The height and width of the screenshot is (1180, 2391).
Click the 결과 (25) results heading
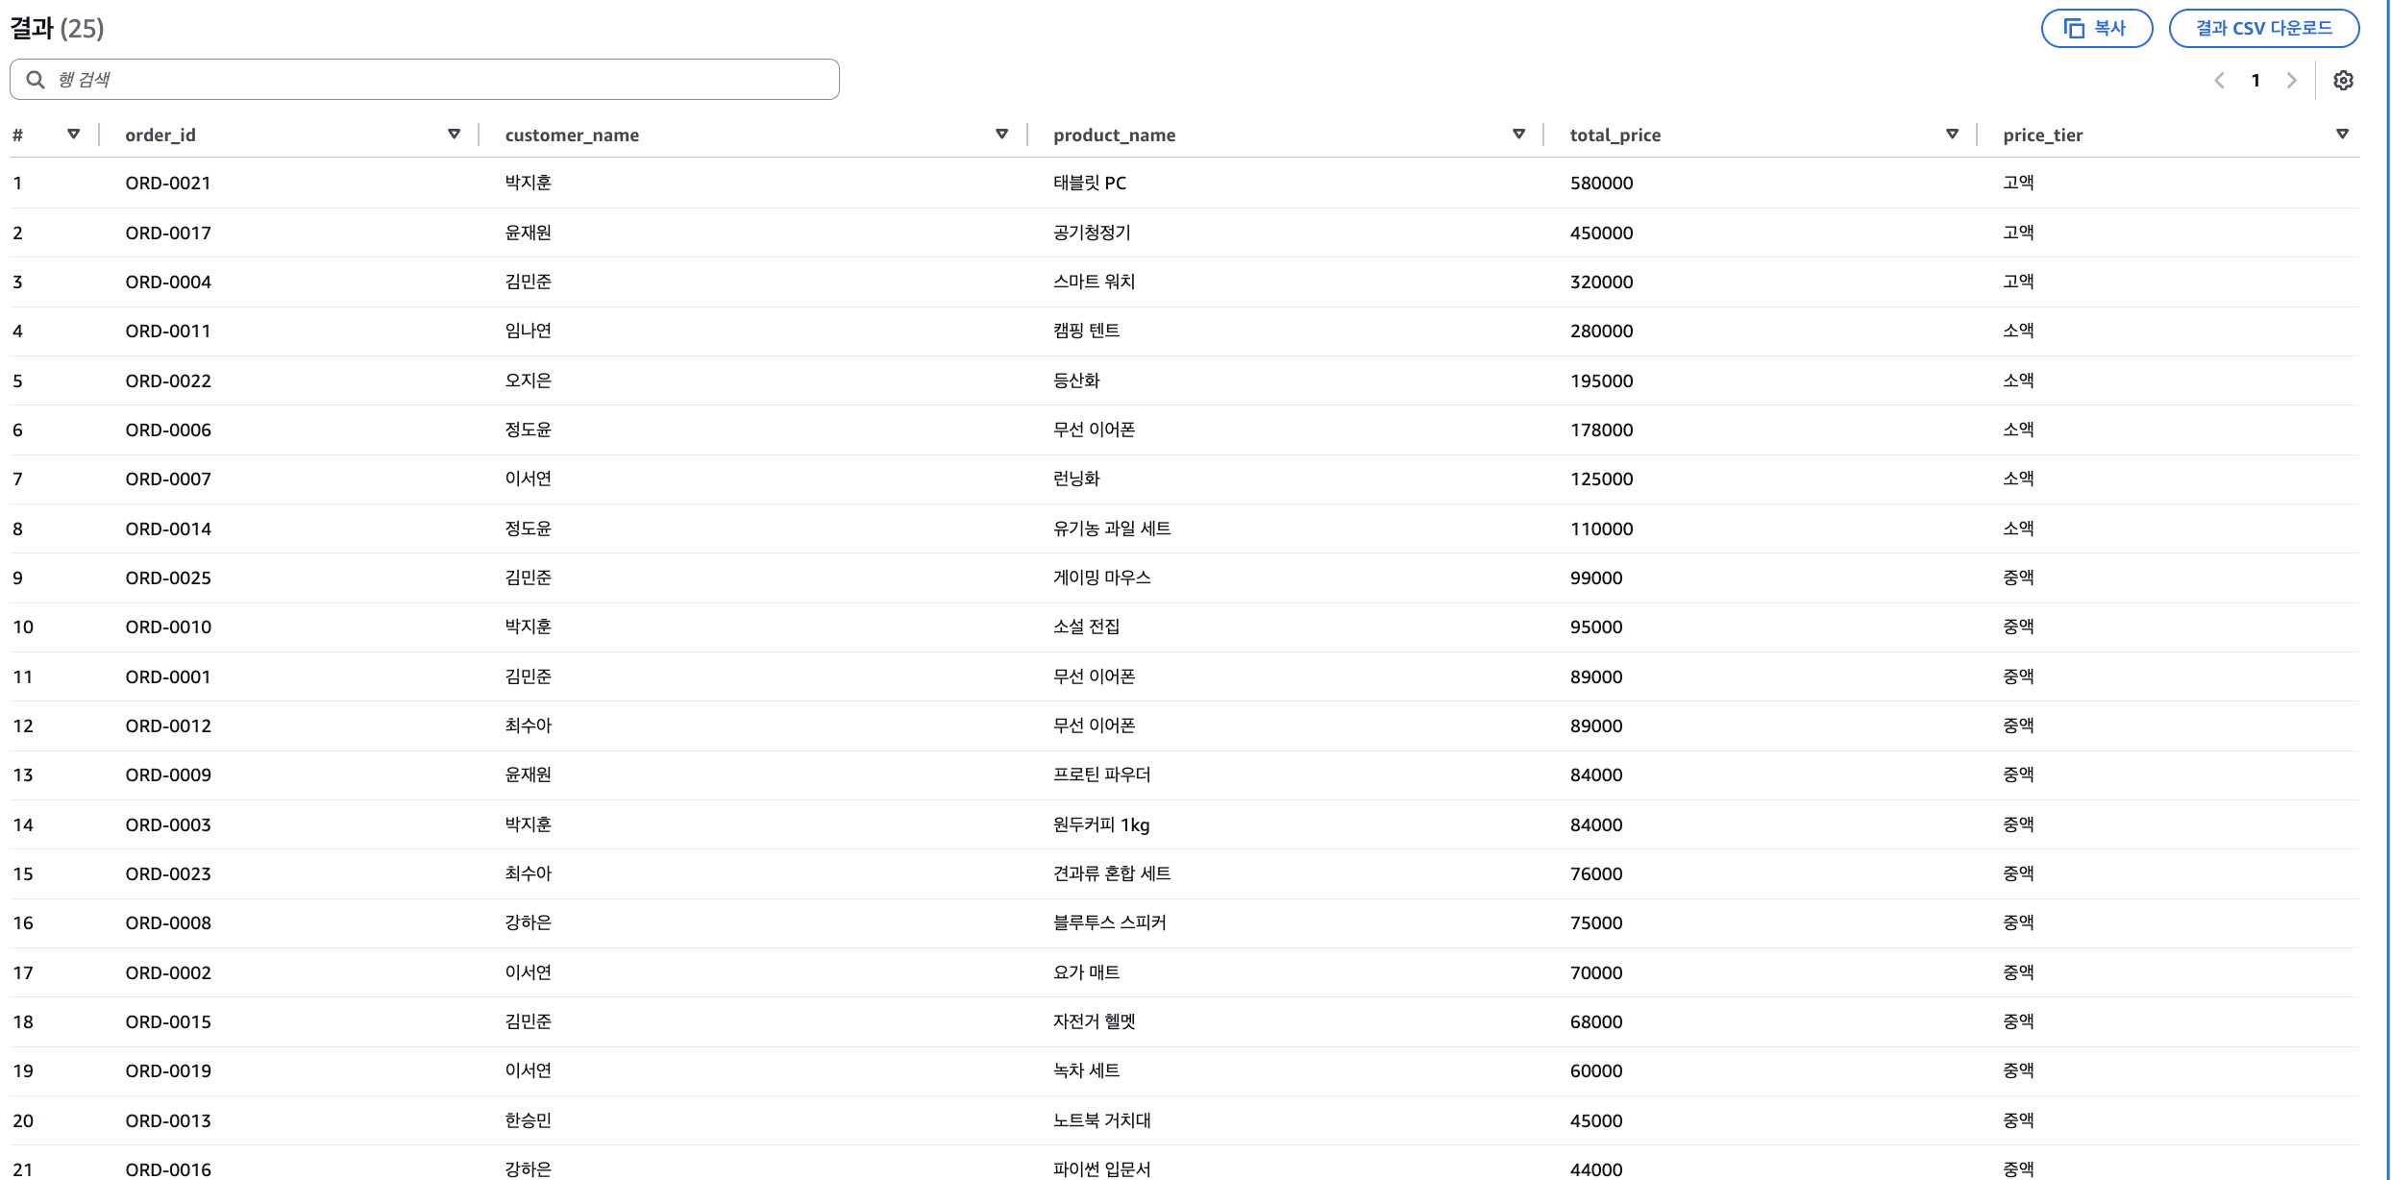[57, 29]
